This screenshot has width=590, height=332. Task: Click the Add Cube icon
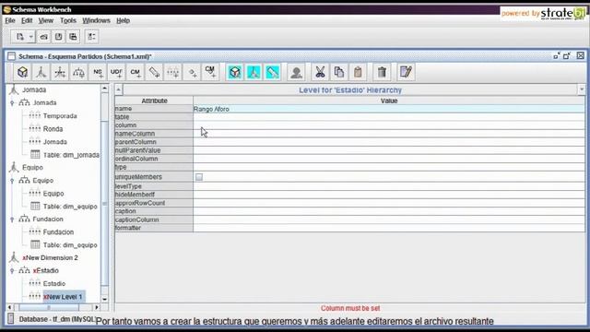click(x=22, y=72)
